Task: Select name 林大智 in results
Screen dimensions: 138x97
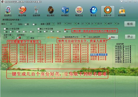Action: (27, 47)
